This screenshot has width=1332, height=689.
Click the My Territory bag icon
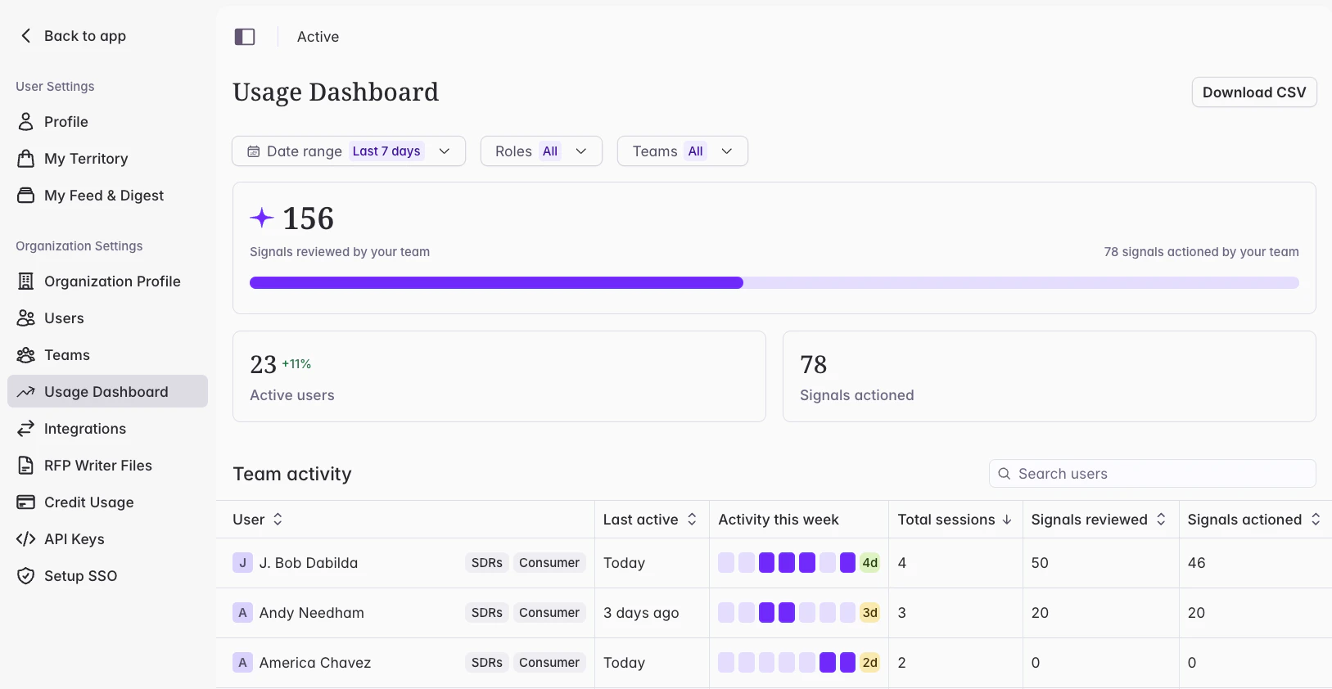pos(26,158)
